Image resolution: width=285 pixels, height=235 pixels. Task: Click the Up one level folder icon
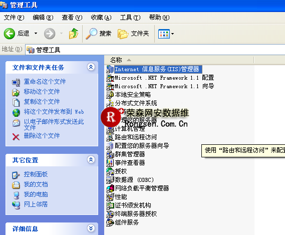click(74, 34)
